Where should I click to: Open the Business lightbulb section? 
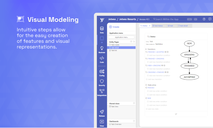pyautogui.click(x=102, y=50)
